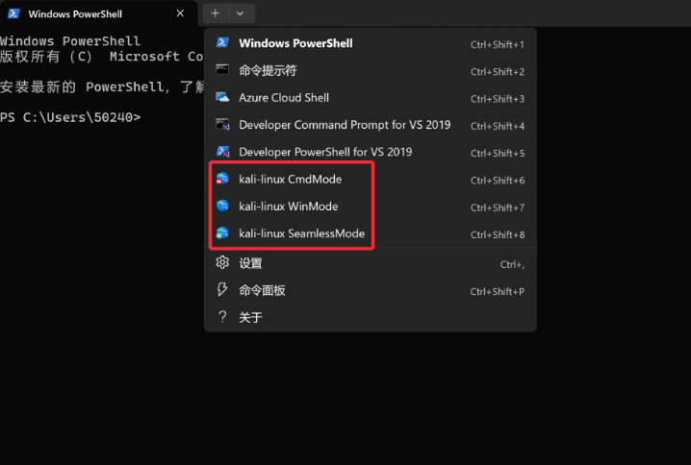Click the PS C:\Users\50240> prompt line
Screen dimensions: 691x465
(x=70, y=117)
